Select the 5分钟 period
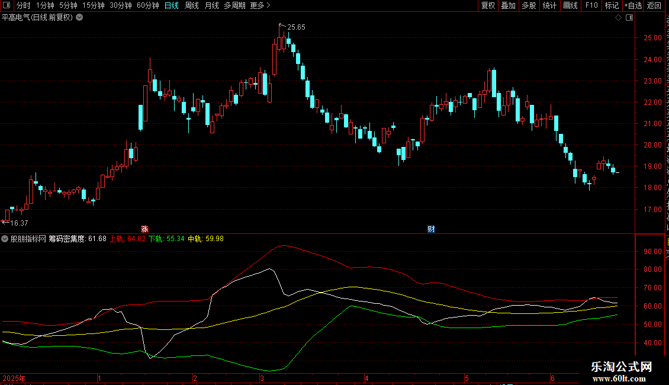The width and height of the screenshot is (669, 385). [68, 5]
